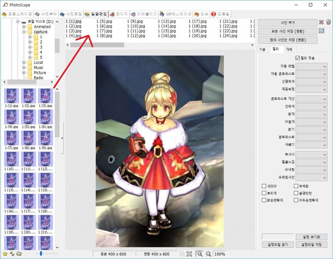This screenshot has height=259, width=333.
Task: Enable the 흐리게 checkbox
Action: (x=264, y=193)
